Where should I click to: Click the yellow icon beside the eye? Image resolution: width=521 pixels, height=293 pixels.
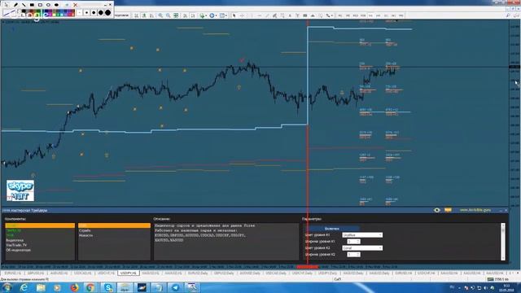[448, 210]
